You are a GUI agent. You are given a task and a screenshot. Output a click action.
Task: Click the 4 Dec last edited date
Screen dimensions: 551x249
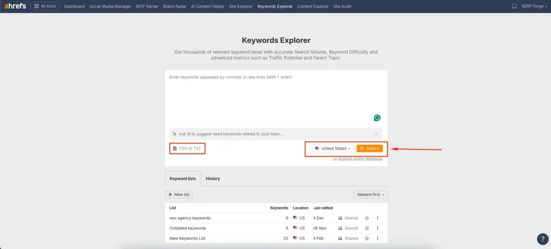pyautogui.click(x=319, y=218)
